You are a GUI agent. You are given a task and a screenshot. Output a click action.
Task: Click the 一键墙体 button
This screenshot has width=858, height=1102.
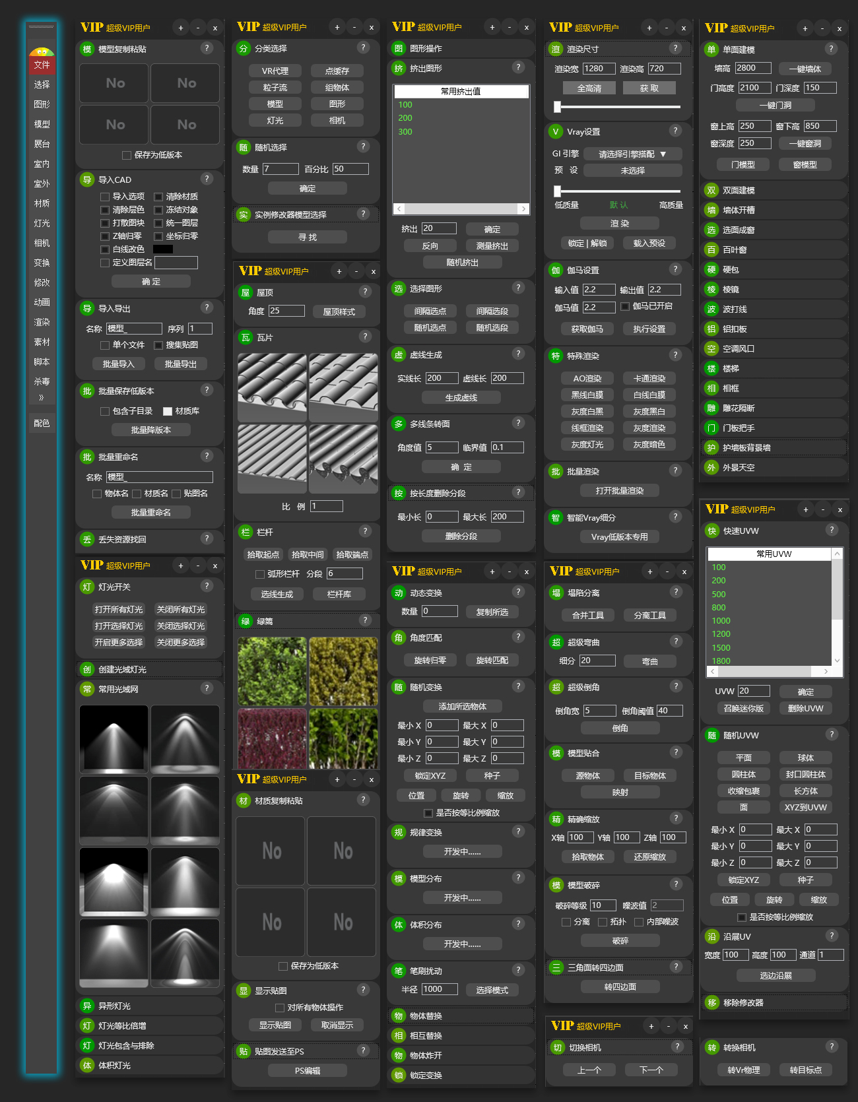click(x=805, y=69)
